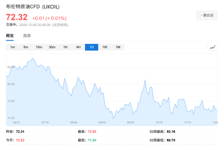
Task: Click the 06/21 date axis label
Action: click(17, 122)
